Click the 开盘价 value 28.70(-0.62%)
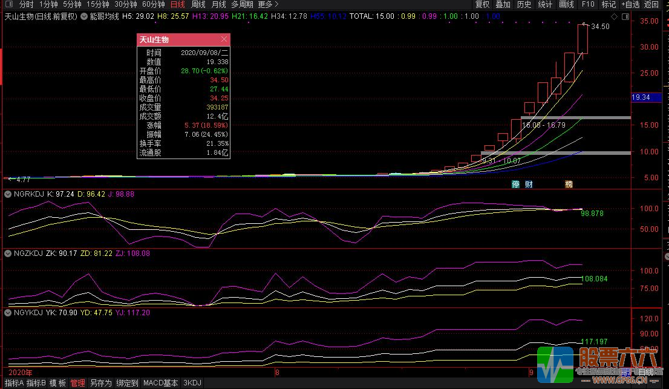The image size is (669, 389). [204, 71]
